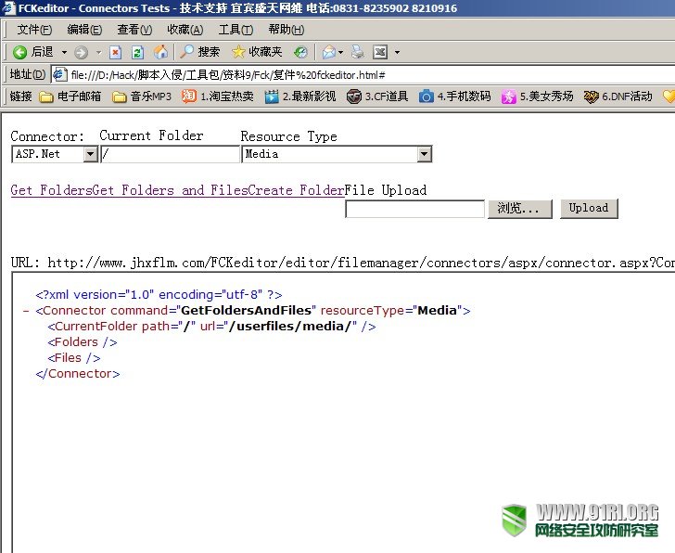This screenshot has width=675, height=553.
Task: Click the page icon in address bar
Action: 60,74
